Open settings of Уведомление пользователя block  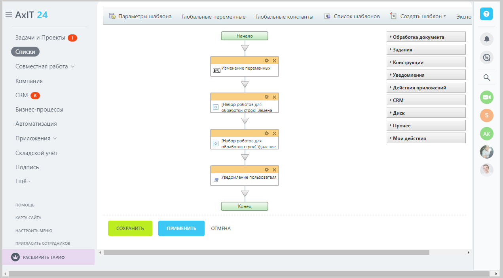click(x=267, y=170)
